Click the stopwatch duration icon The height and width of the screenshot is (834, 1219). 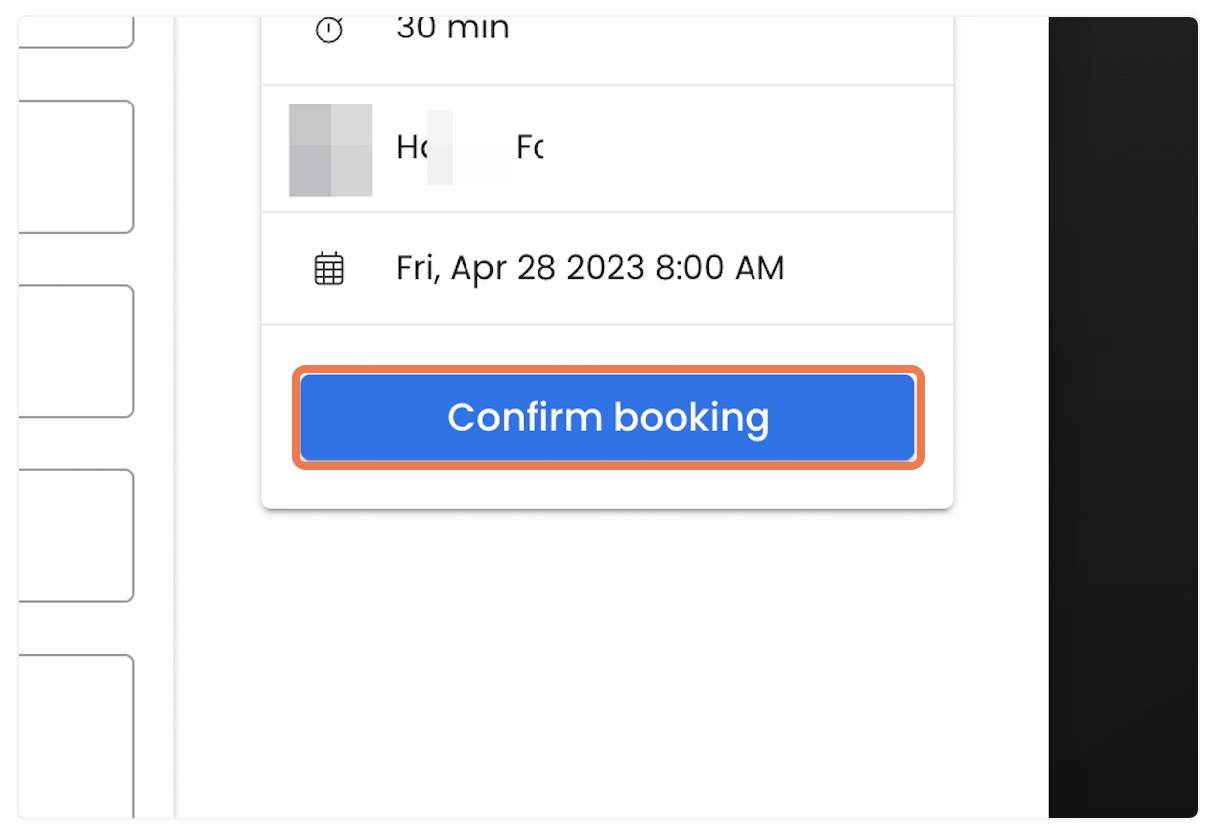click(328, 31)
